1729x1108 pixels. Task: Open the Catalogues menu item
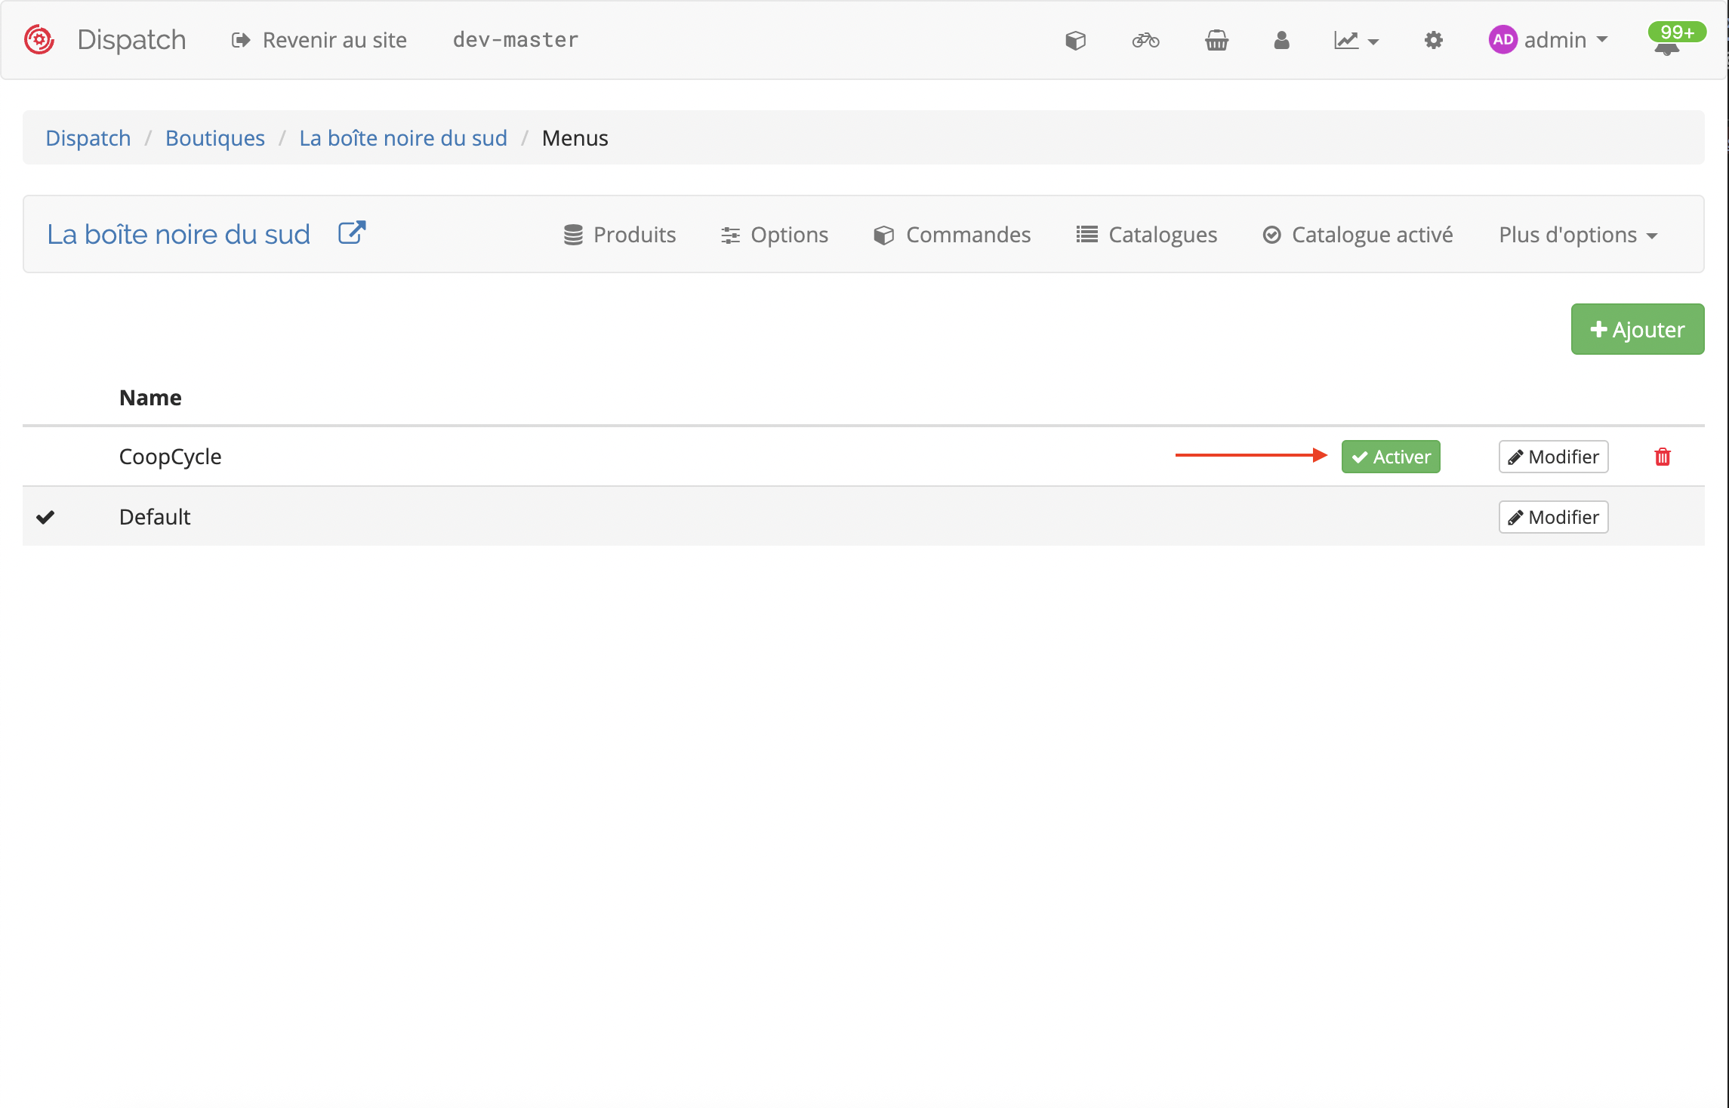click(x=1147, y=235)
